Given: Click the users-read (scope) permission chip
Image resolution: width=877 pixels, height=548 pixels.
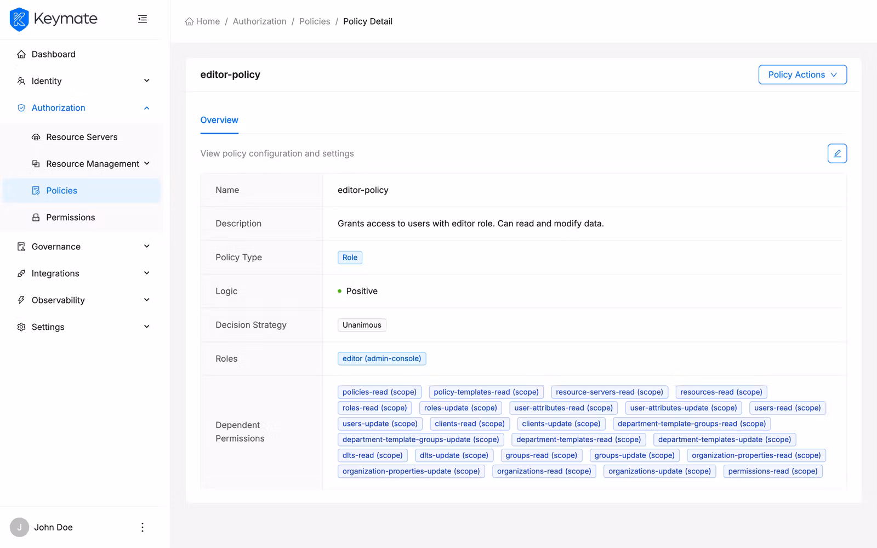Looking at the screenshot, I should pos(787,408).
